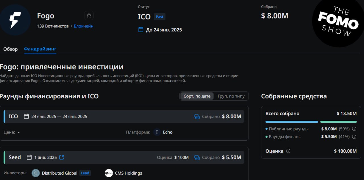Click the $ 8.00M Собрано header value

pyautogui.click(x=275, y=16)
